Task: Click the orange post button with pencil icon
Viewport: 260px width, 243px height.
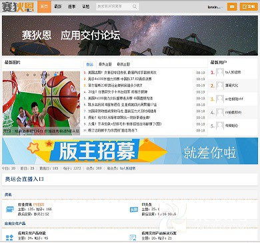Action: 249,7
